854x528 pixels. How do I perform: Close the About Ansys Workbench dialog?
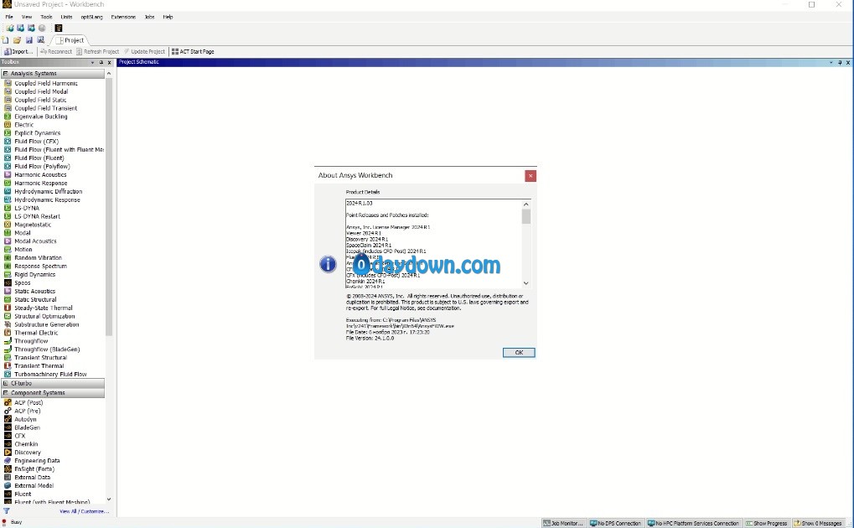point(531,175)
